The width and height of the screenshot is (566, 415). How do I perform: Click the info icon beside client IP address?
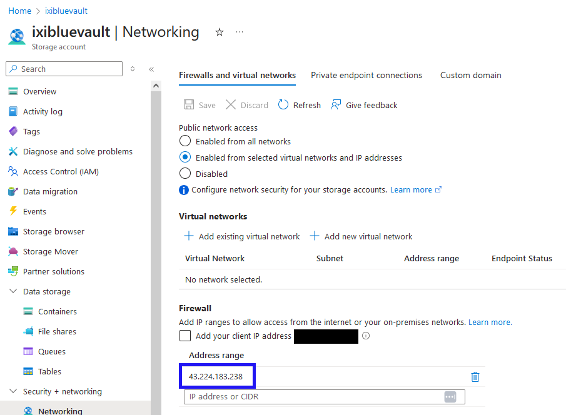tap(366, 336)
